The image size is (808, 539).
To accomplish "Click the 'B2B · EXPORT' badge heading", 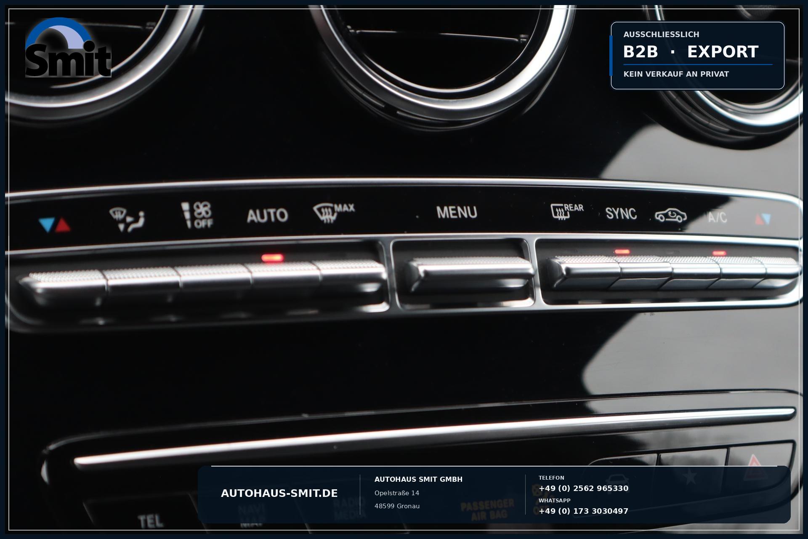I will [691, 52].
